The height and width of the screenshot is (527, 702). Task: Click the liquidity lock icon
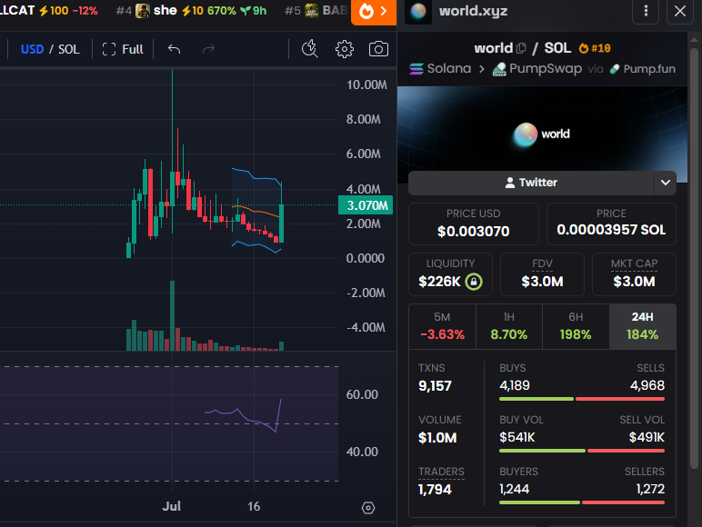474,282
